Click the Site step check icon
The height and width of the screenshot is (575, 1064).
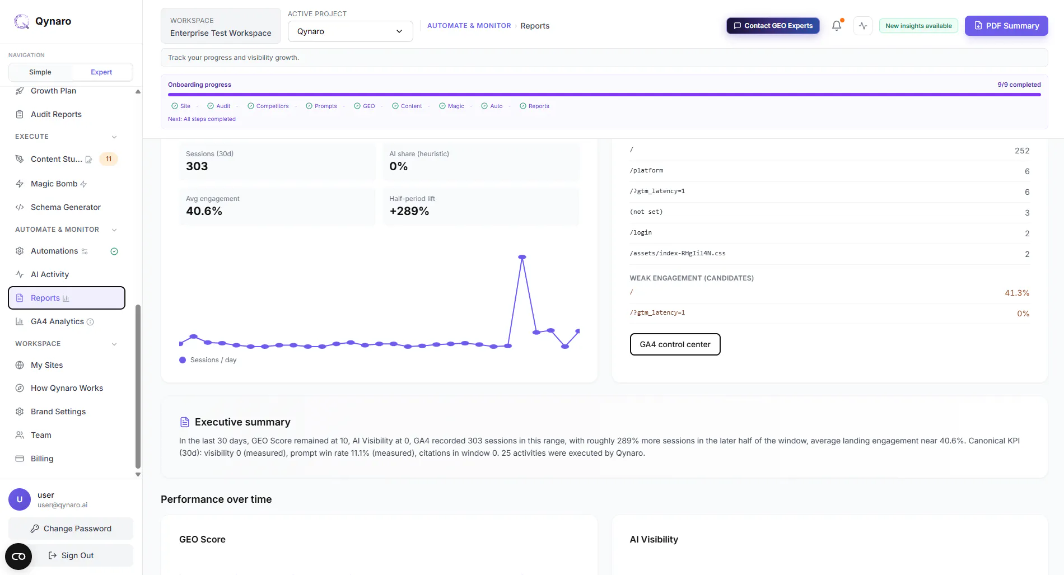(x=175, y=106)
